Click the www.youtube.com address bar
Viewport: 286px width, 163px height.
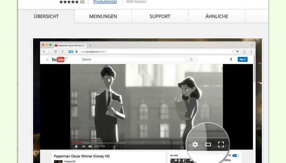[94, 52]
